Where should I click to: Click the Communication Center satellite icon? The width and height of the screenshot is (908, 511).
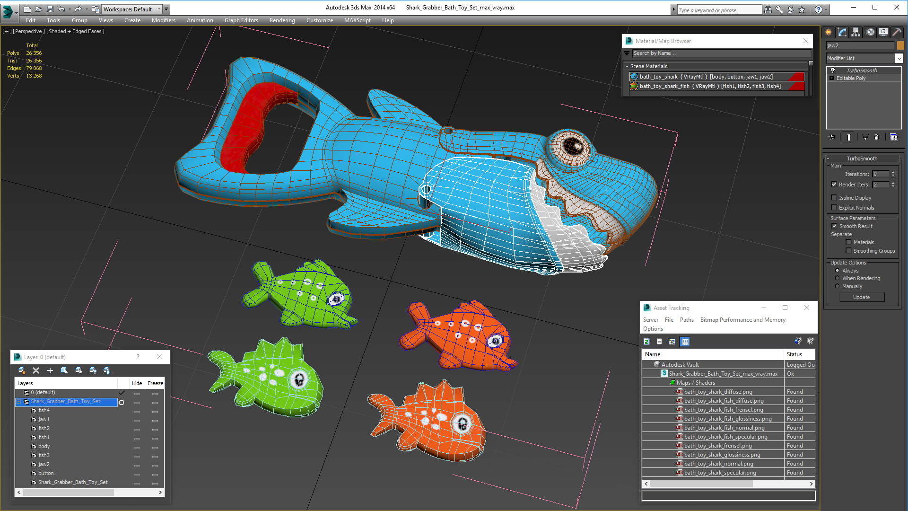[x=791, y=9]
